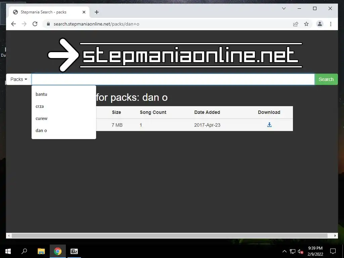344x258 pixels.
Task: Click the Chrome taskbar icon
Action: point(58,251)
